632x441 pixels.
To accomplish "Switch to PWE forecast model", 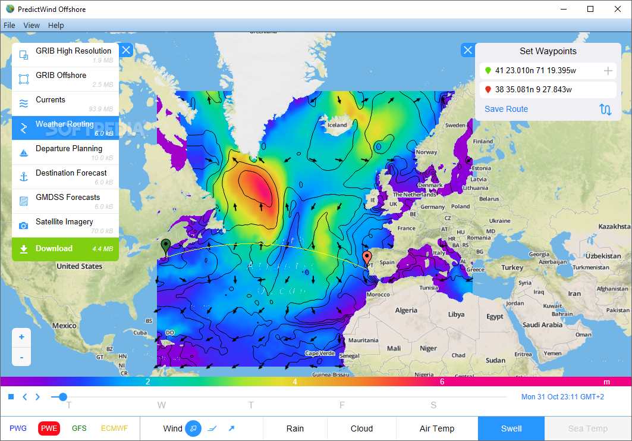I will 49,429.
